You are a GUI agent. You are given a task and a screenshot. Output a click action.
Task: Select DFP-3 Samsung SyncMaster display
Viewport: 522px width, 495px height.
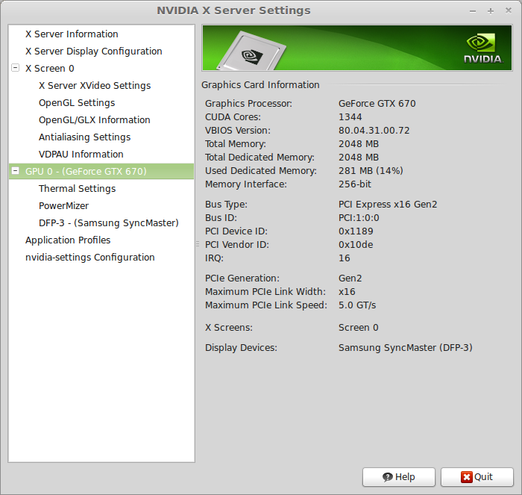109,223
